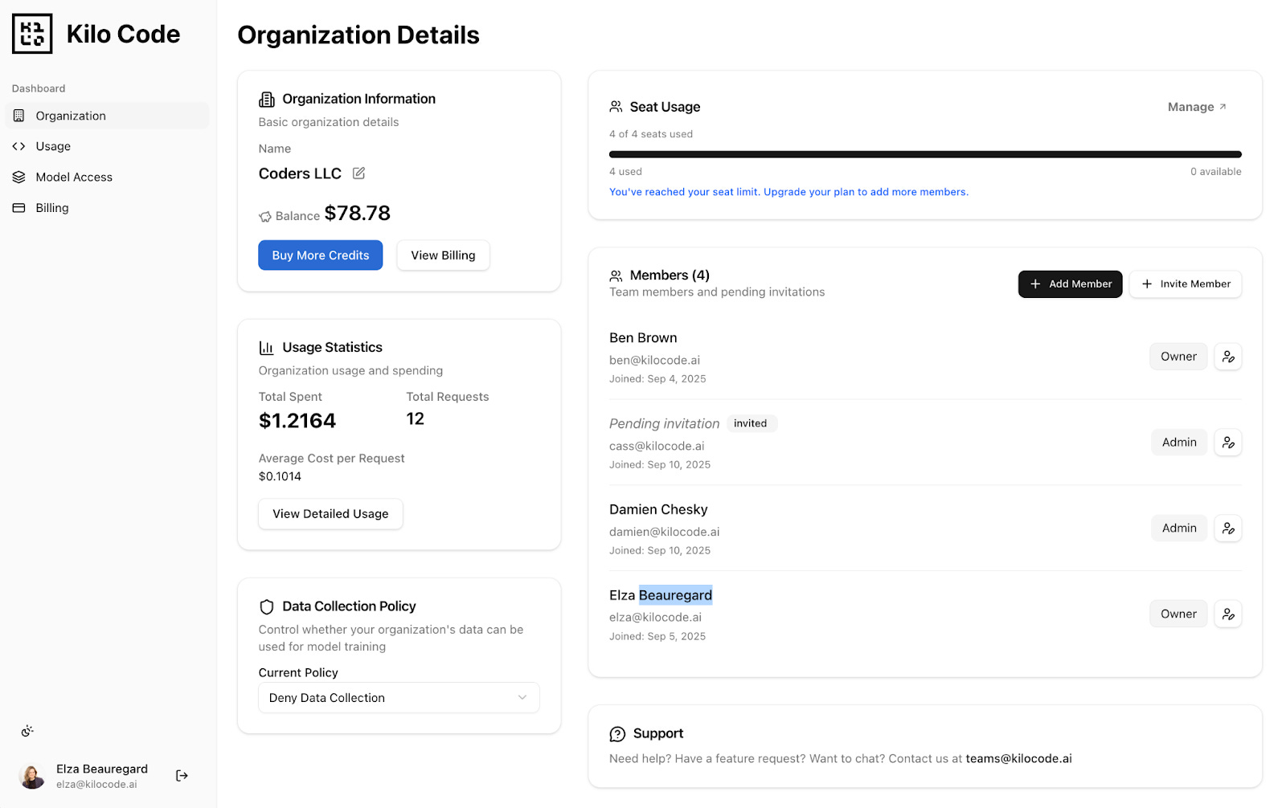Click the theme toggle icon in sidebar
Image resolution: width=1286 pixels, height=808 pixels.
click(27, 731)
